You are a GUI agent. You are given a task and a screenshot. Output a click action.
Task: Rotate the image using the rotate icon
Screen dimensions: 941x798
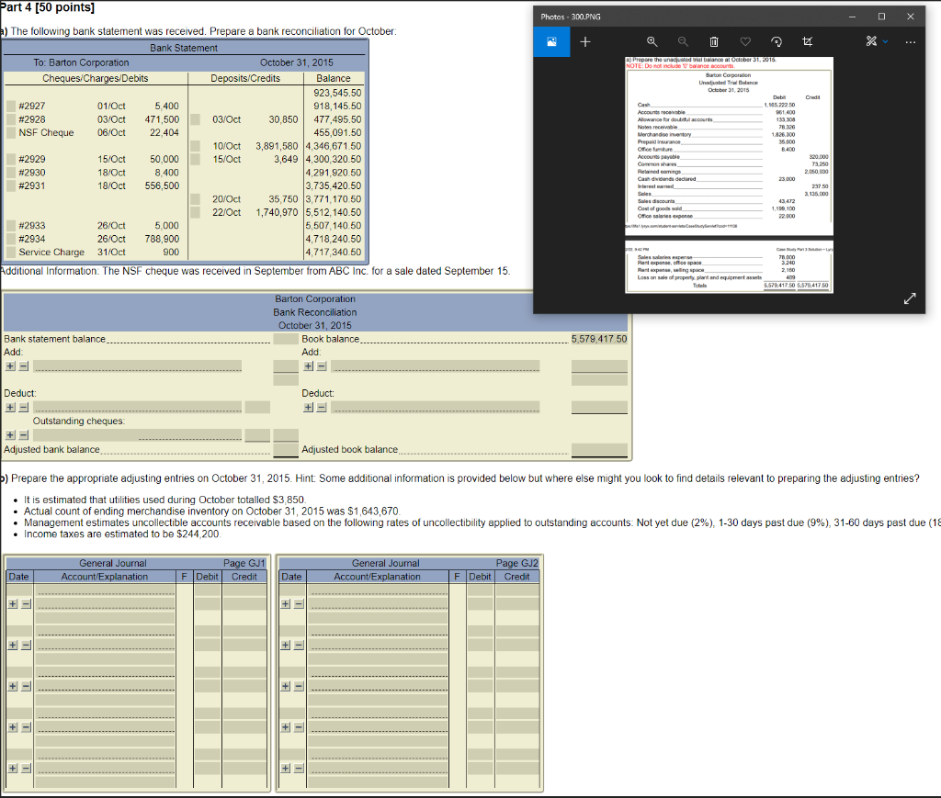[x=777, y=41]
